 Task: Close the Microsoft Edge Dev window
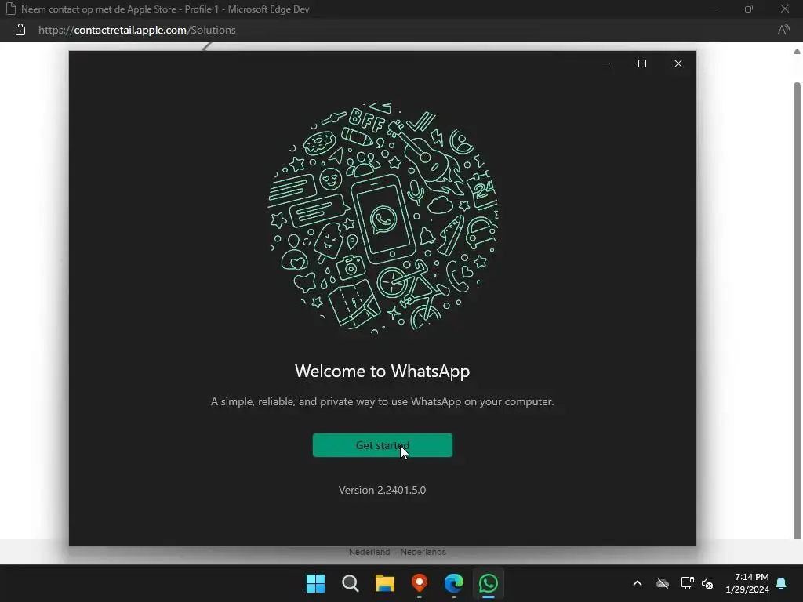click(784, 9)
